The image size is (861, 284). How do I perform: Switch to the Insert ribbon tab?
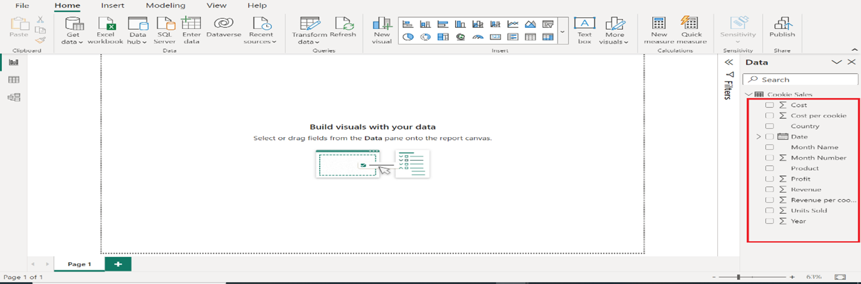click(x=113, y=5)
